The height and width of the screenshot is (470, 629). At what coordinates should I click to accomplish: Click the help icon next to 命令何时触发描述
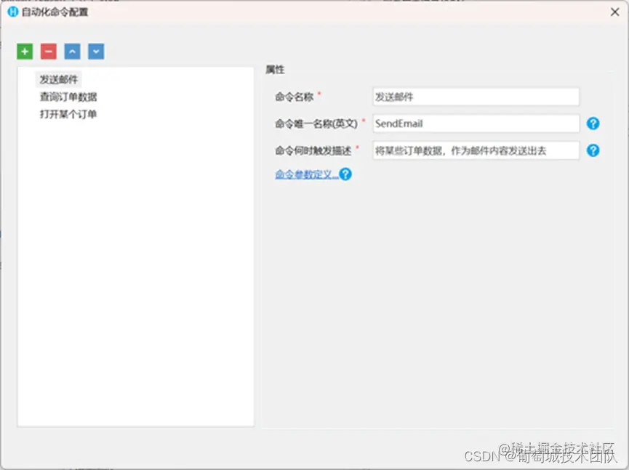[x=593, y=150]
